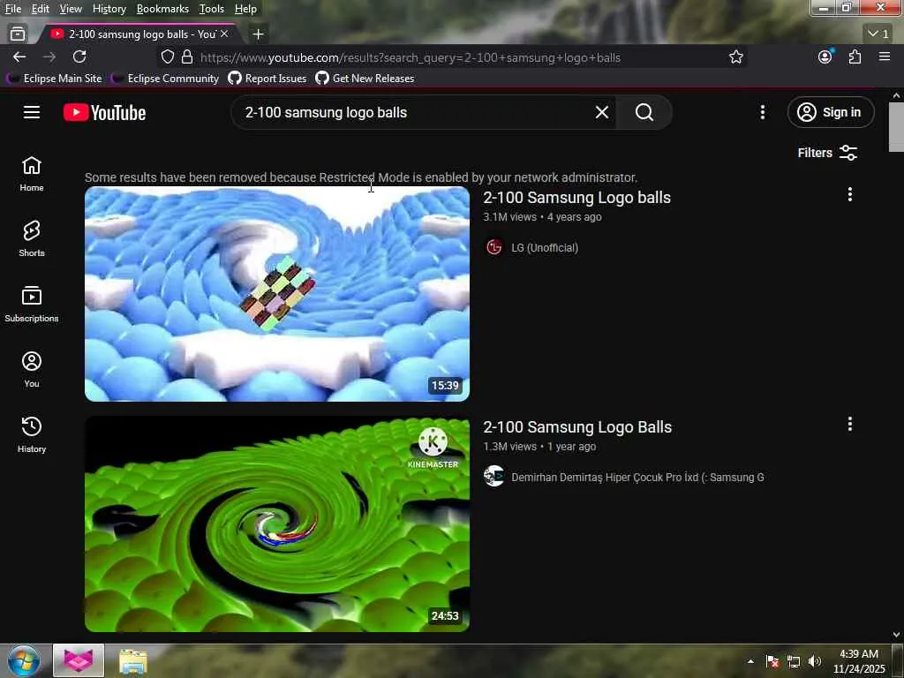Open options for first video by LG (Unofficial)

click(849, 195)
